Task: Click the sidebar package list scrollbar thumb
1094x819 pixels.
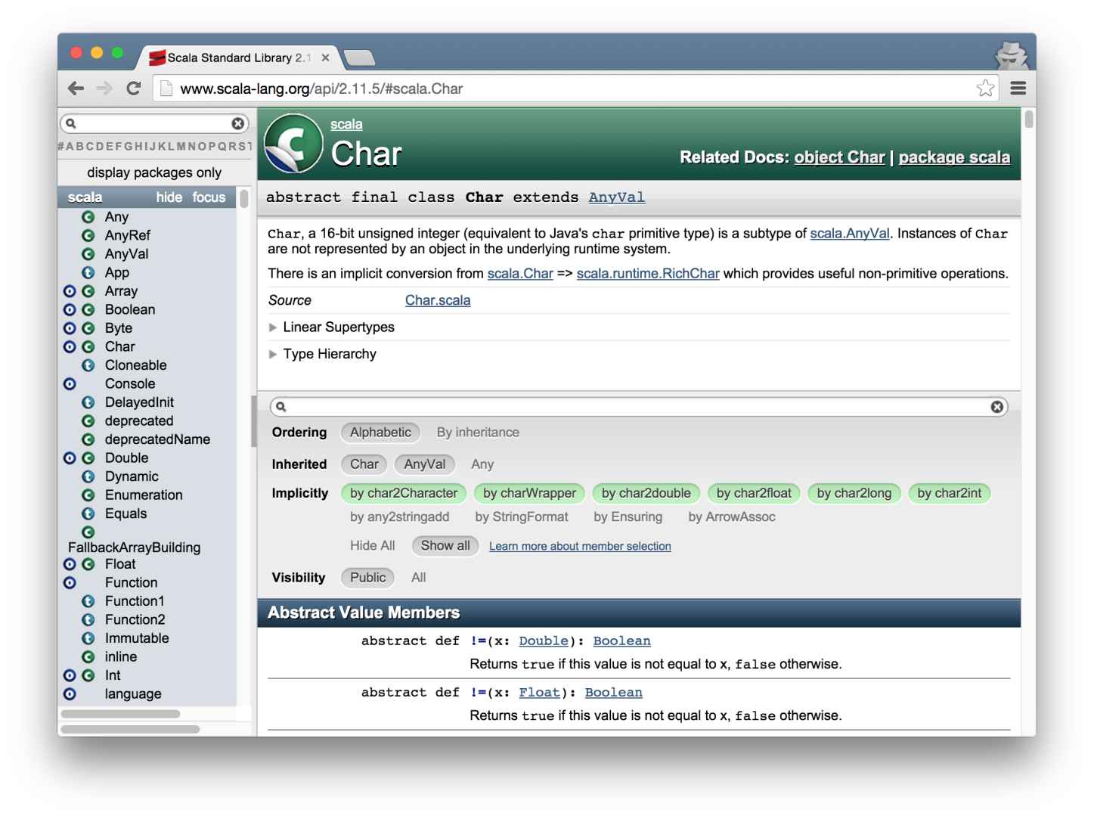Action: (x=243, y=199)
